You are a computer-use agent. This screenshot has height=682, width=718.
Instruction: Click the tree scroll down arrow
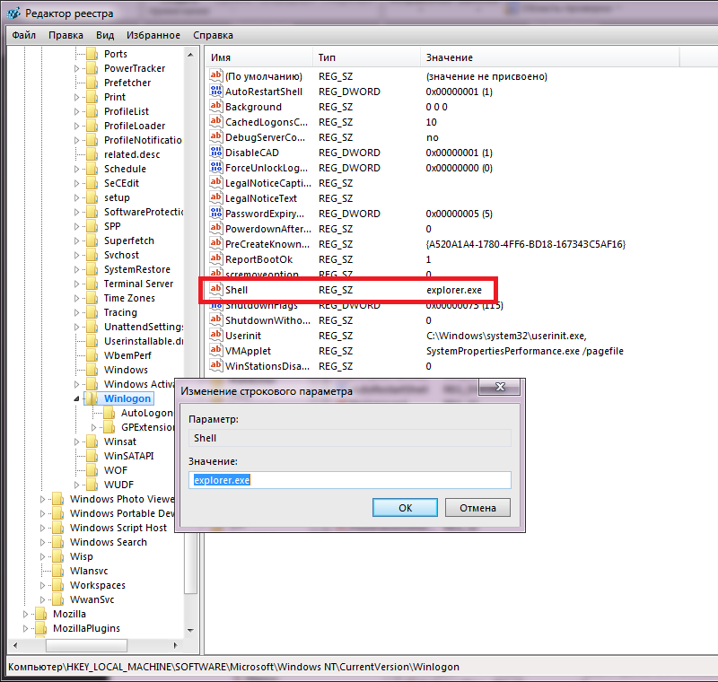[190, 630]
